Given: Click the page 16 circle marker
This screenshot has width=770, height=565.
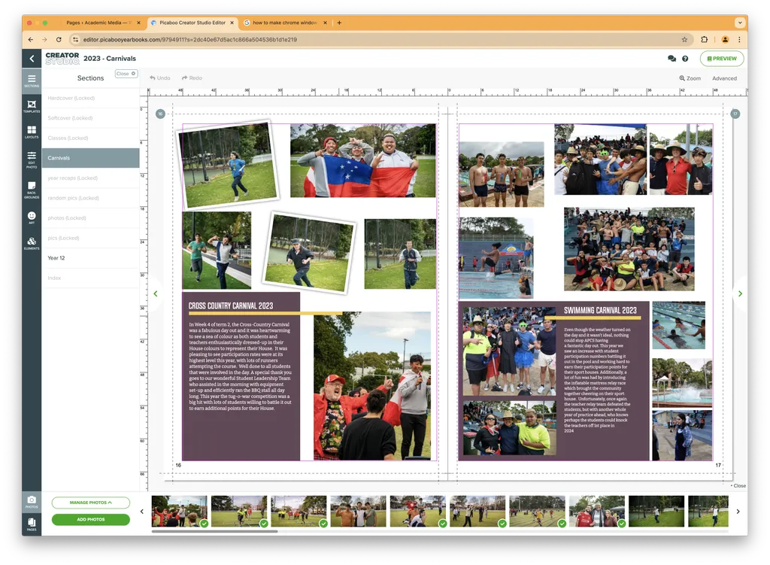Looking at the screenshot, I should point(161,114).
